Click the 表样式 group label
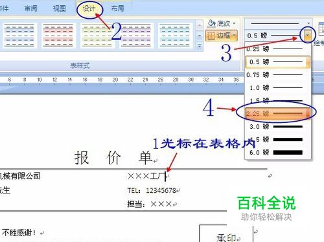The width and height of the screenshot is (324, 242). (80, 65)
